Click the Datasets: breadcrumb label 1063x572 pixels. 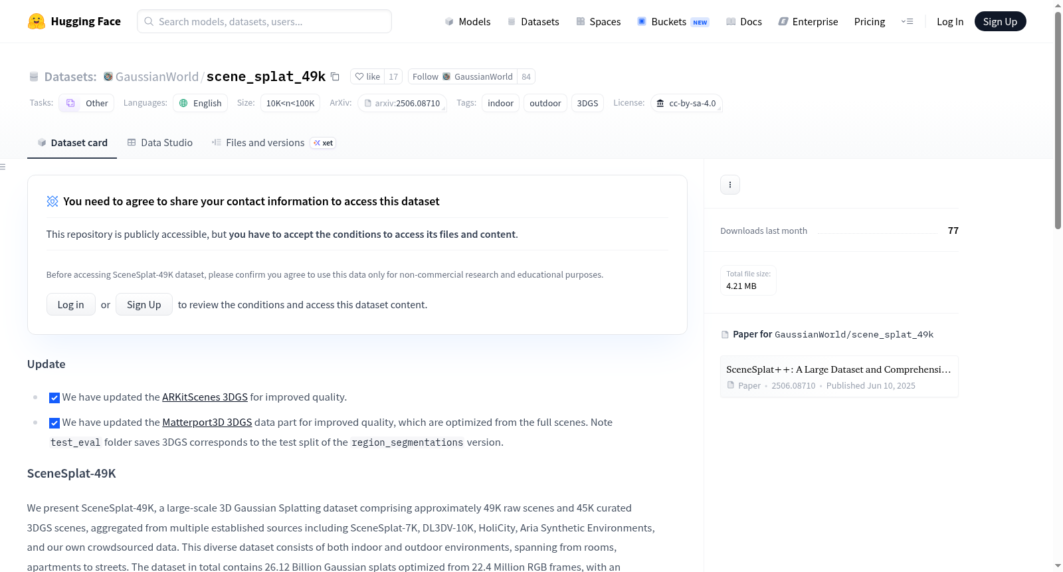[70, 76]
